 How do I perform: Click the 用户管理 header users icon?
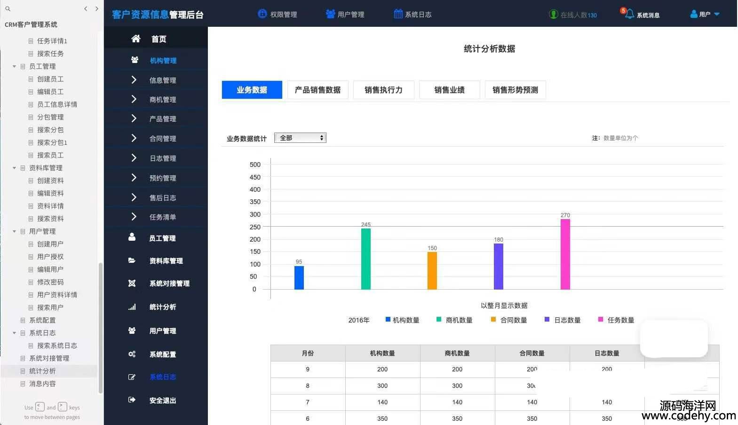coord(331,14)
